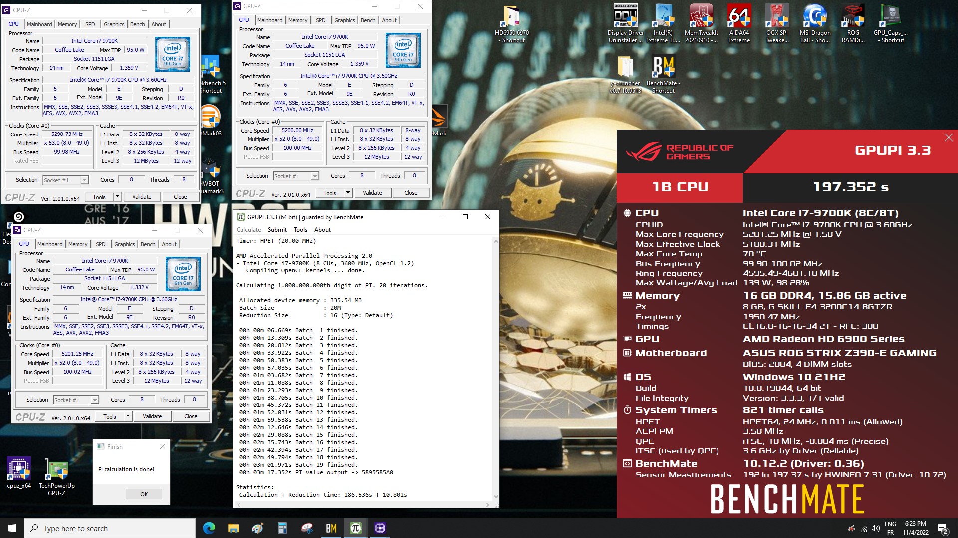
Task: Click GPUPI vertical scrollbar down arrow
Action: click(x=495, y=496)
